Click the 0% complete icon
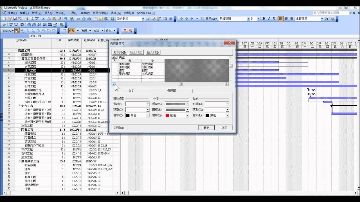 (x=29, y=25)
